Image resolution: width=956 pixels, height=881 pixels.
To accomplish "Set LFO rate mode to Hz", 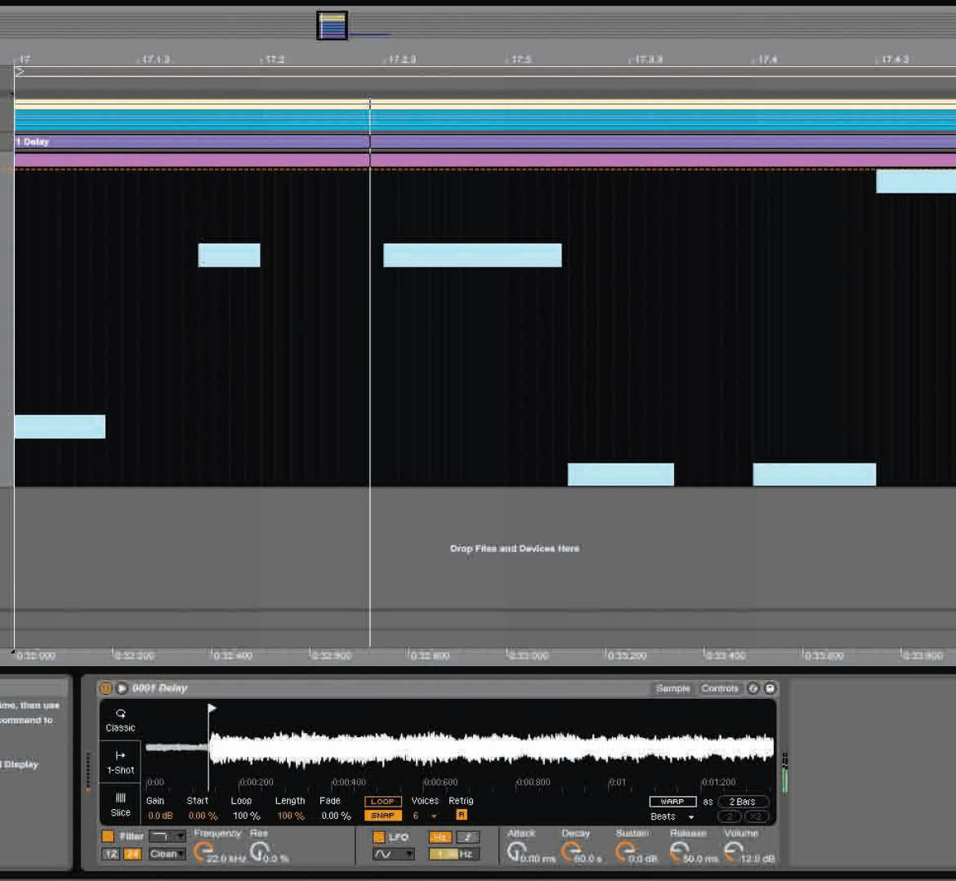I will [439, 837].
